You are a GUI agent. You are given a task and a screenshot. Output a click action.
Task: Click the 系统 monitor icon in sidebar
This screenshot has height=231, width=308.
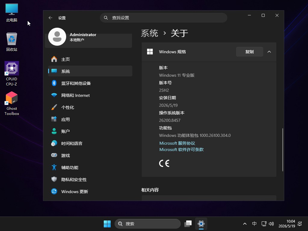54,71
